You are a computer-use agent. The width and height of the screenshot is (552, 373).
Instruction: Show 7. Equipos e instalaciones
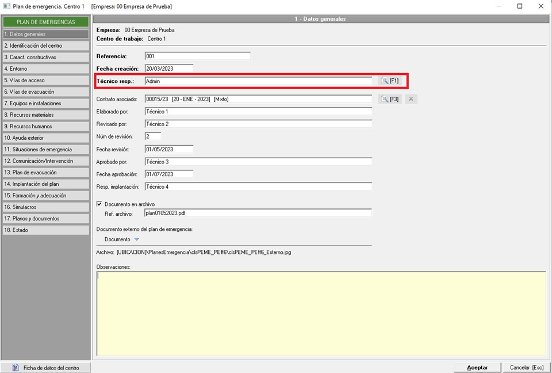point(45,103)
